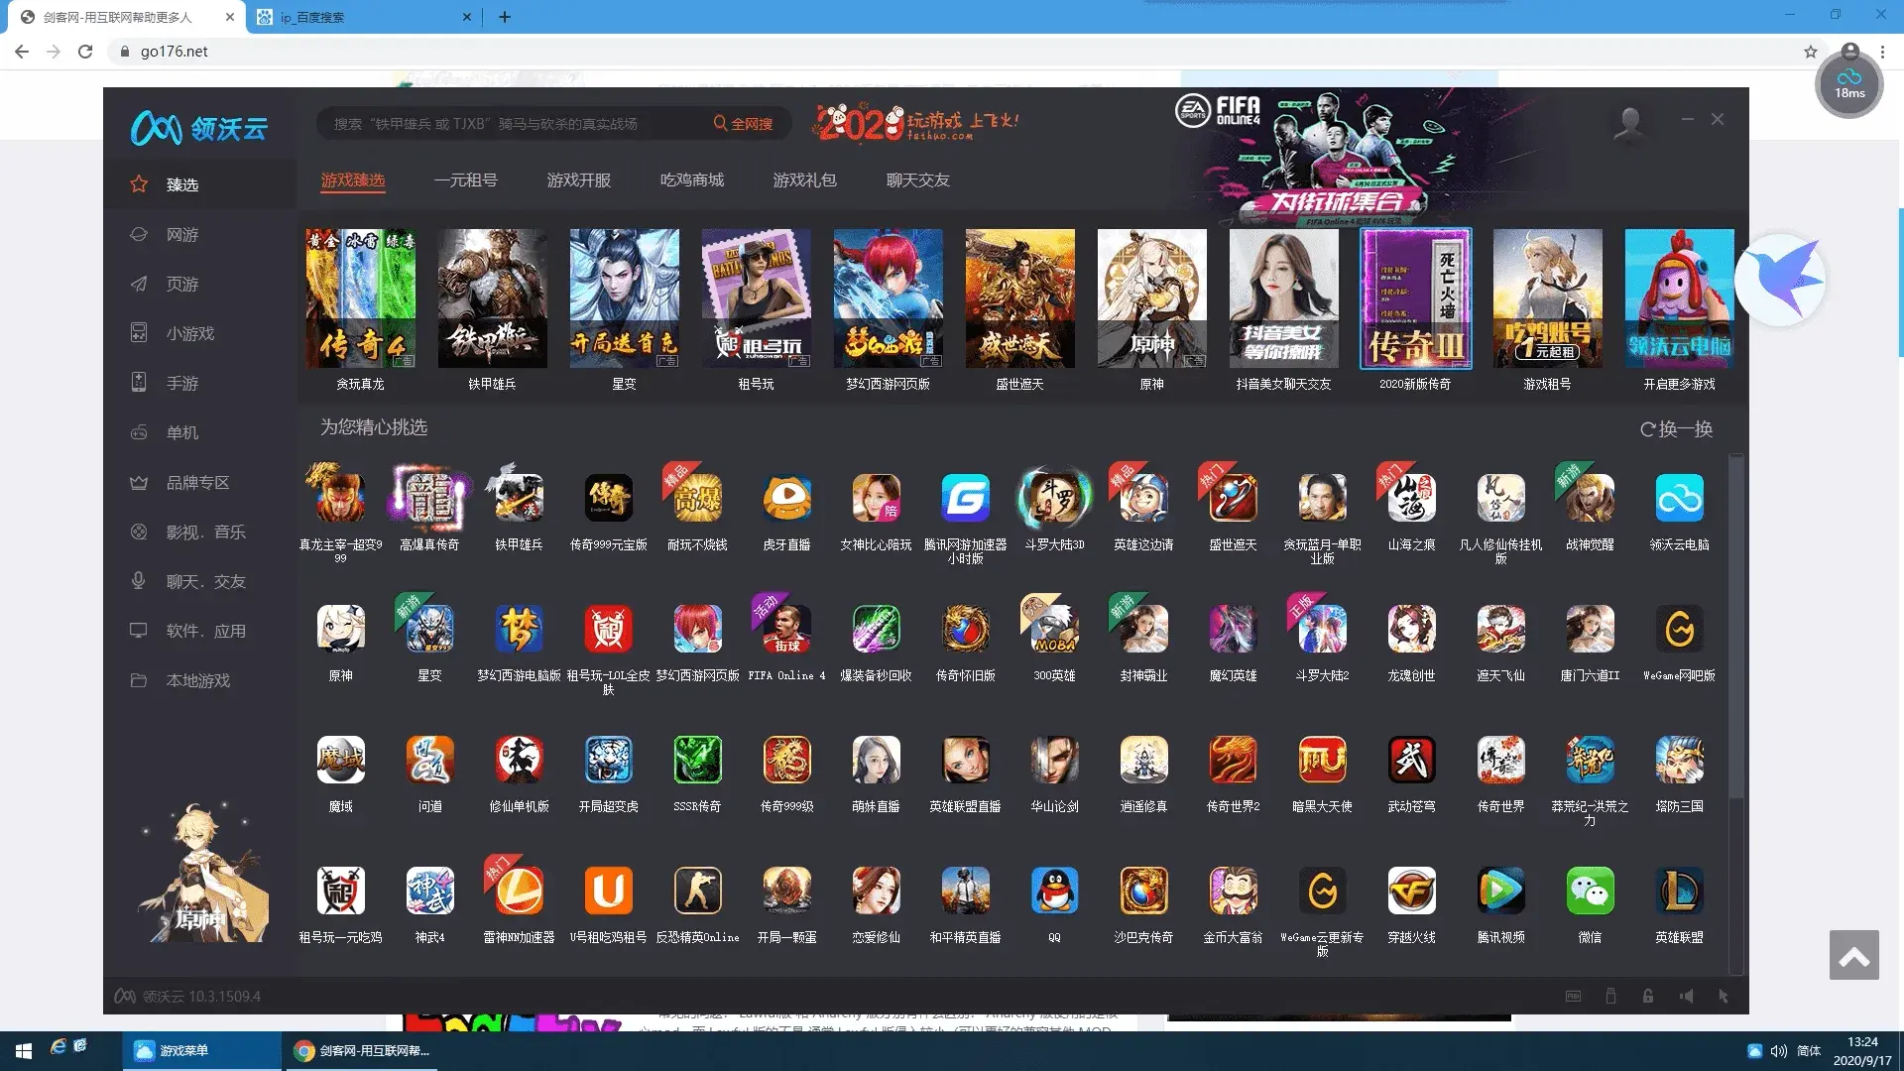Open 虎牙直播 icon

tap(786, 498)
